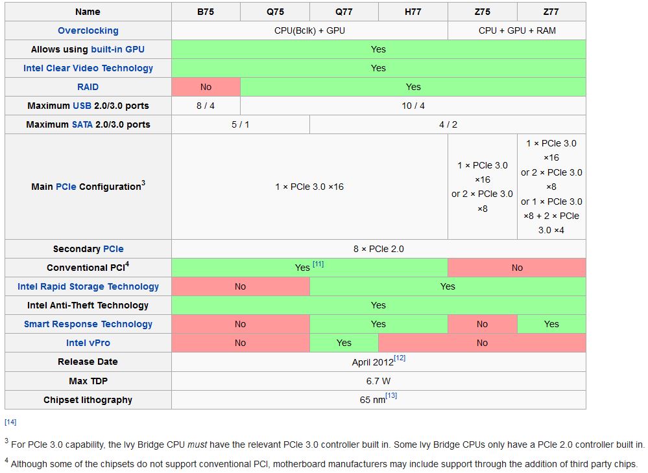
Task: Click the Max TDP row label
Action: pos(88,381)
